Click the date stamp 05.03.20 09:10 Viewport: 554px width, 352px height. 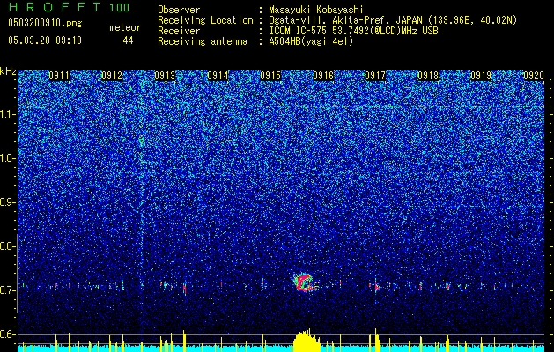45,40
